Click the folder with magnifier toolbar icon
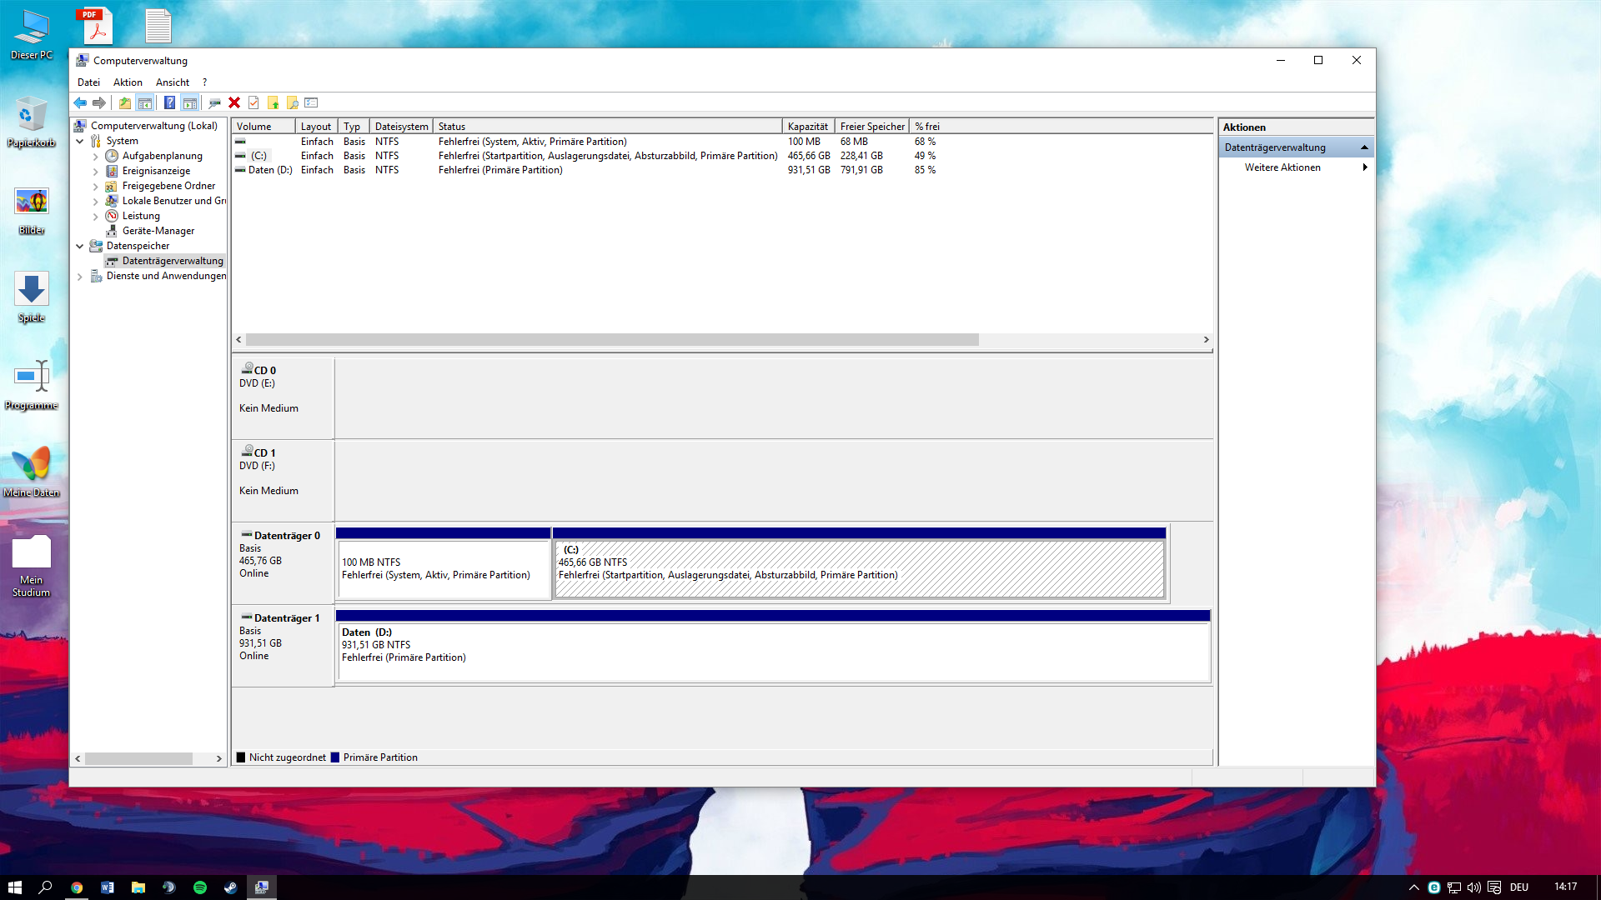This screenshot has height=900, width=1601. (x=292, y=102)
